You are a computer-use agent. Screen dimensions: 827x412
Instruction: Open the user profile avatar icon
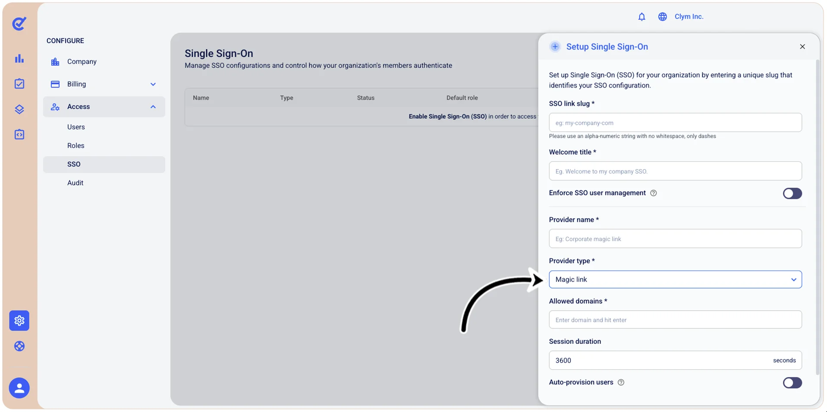tap(19, 388)
